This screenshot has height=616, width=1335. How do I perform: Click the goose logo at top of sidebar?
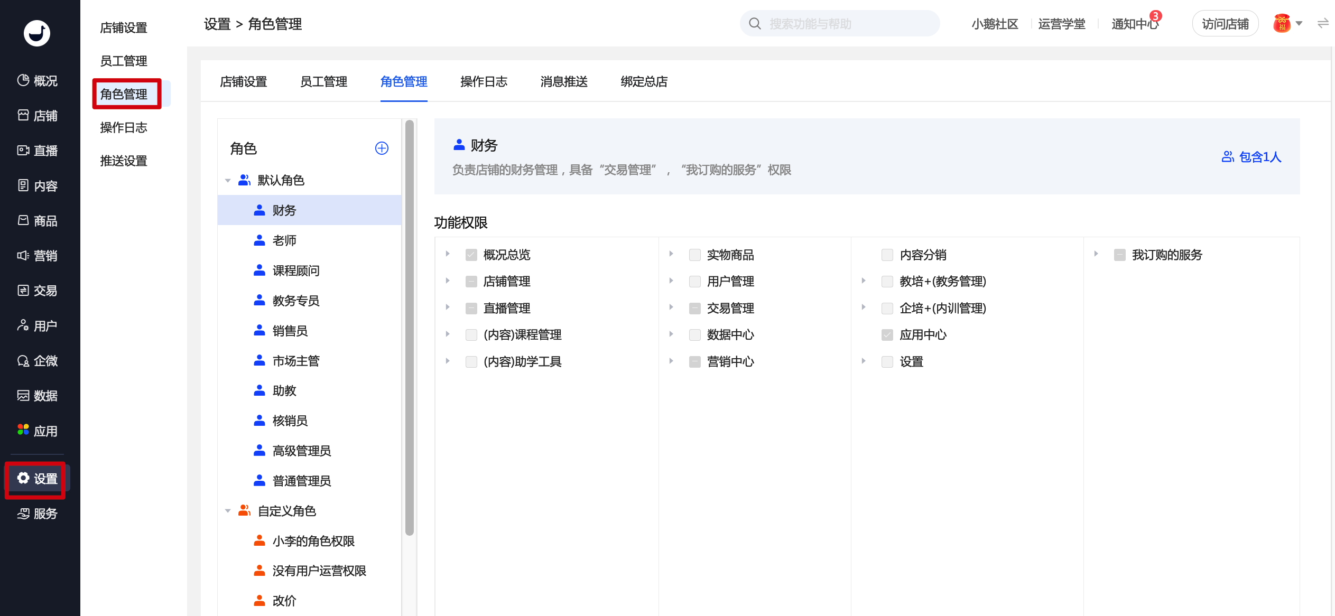coord(37,33)
